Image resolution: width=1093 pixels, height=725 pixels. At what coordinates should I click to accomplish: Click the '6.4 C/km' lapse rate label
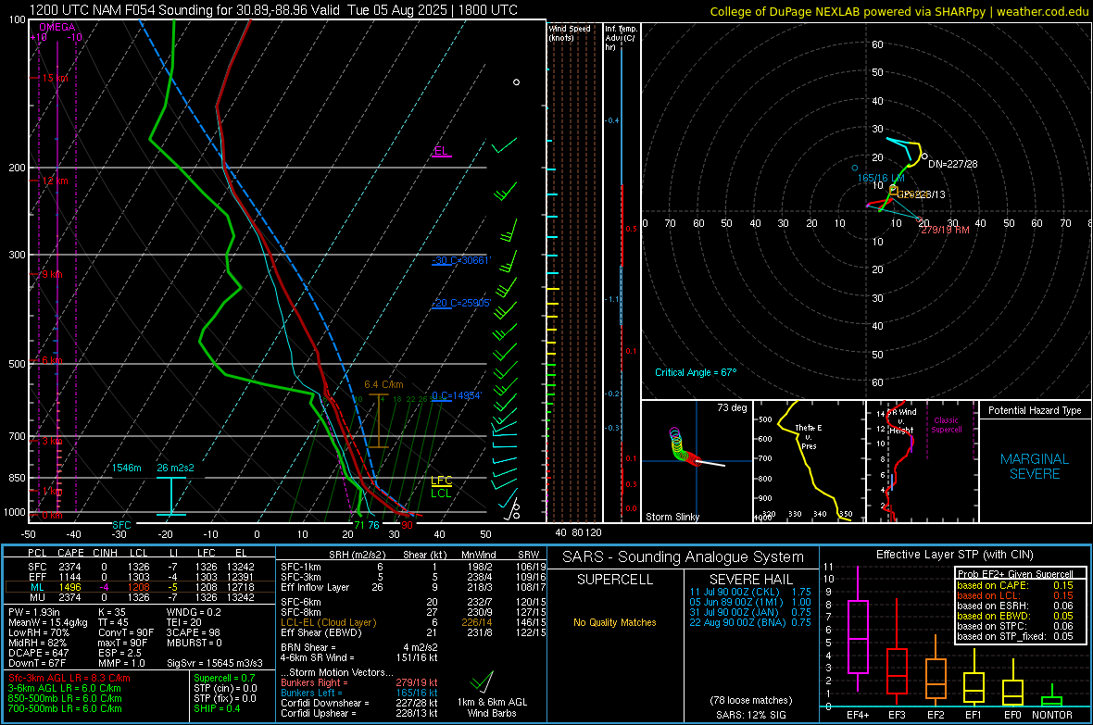pos(383,385)
